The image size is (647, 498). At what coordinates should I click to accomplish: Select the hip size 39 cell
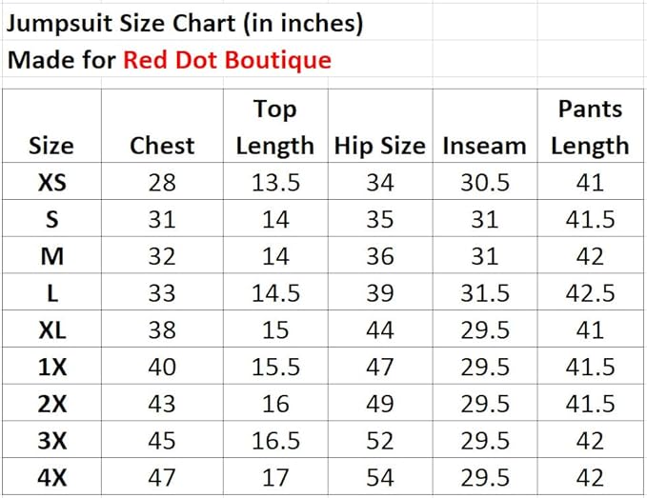(x=379, y=293)
